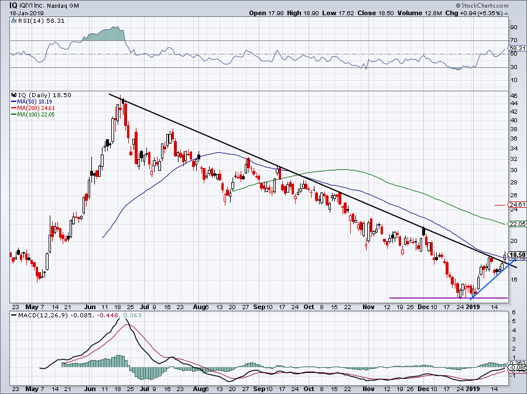Image resolution: width=527 pixels, height=394 pixels.
Task: Click the Jun label under the price panel
Action: pyautogui.click(x=90, y=307)
